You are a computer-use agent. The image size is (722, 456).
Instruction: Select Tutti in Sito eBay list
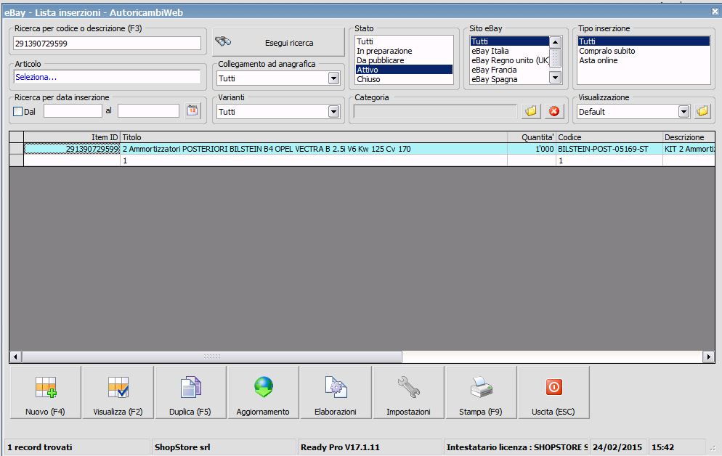click(x=510, y=41)
